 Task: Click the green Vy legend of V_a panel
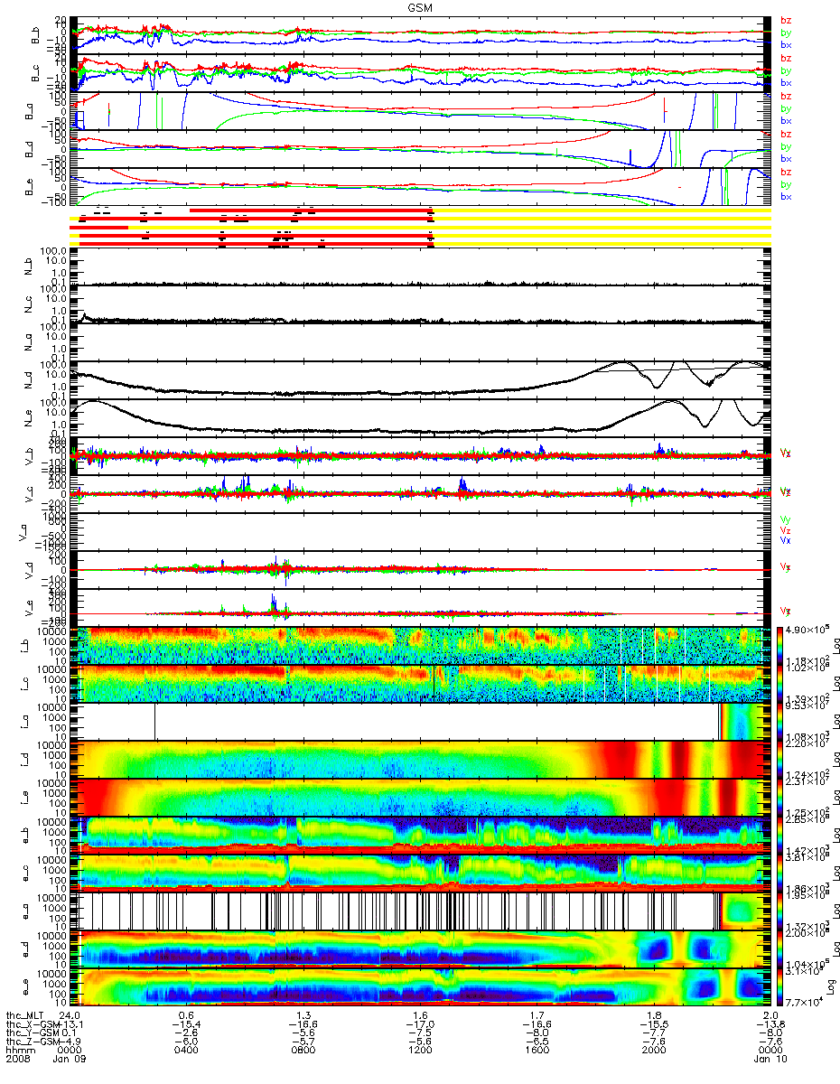(786, 519)
